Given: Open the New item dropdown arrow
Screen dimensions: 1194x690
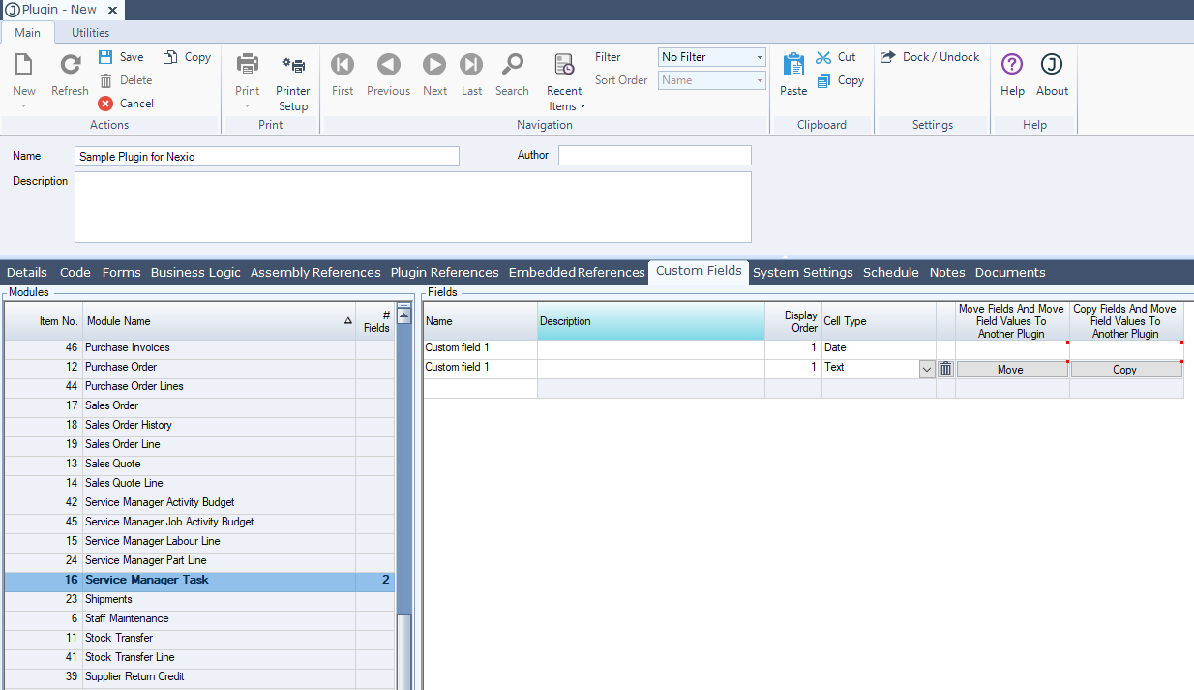Looking at the screenshot, I should [x=24, y=105].
